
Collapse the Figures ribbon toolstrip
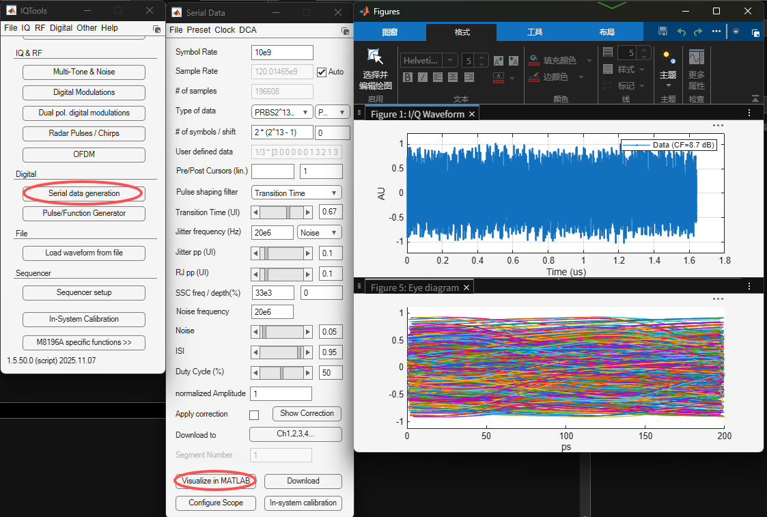coord(755,99)
